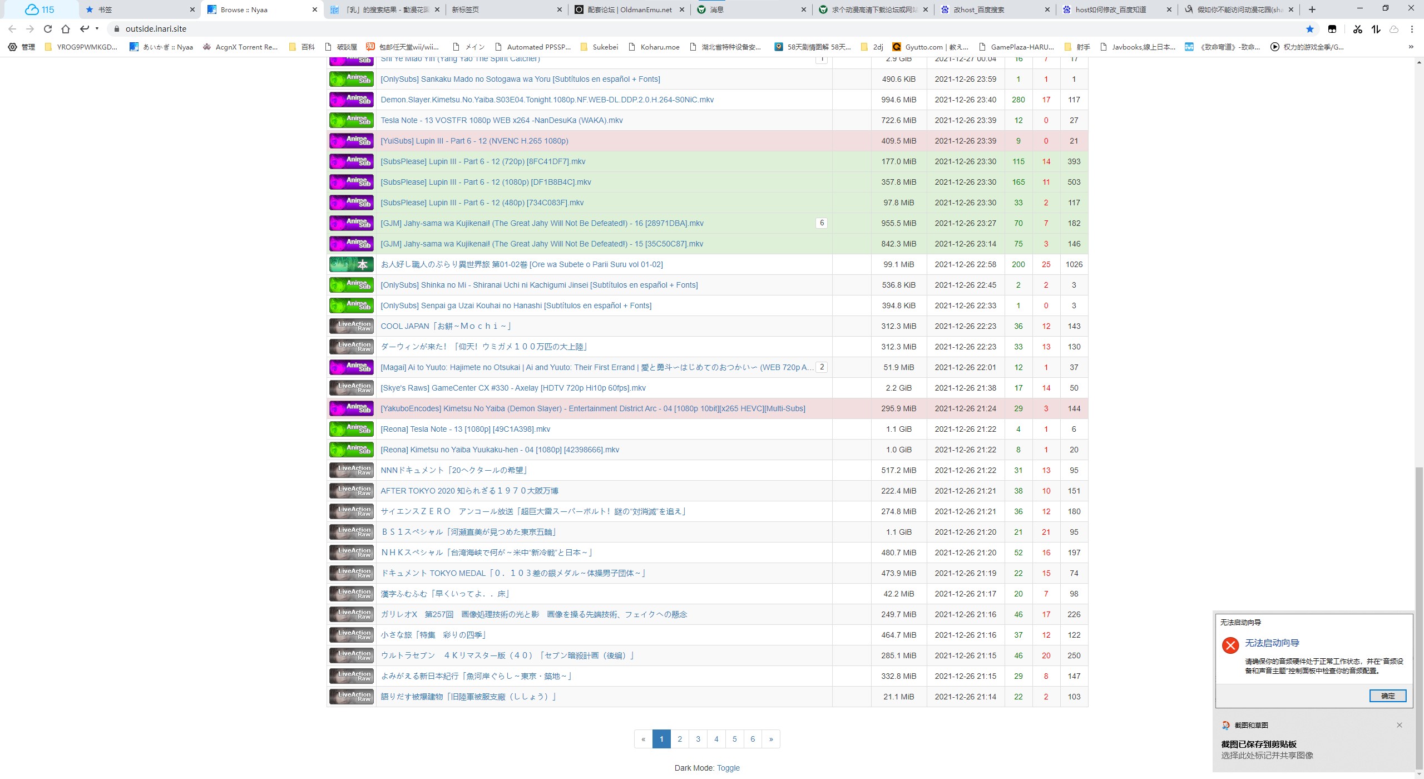Click the 115 cloud icon
The image size is (1424, 779).
pos(40,9)
